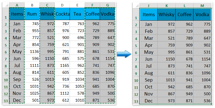Select row 7 header in the left sheet
The width and height of the screenshot is (215, 108).
pos(6,59)
